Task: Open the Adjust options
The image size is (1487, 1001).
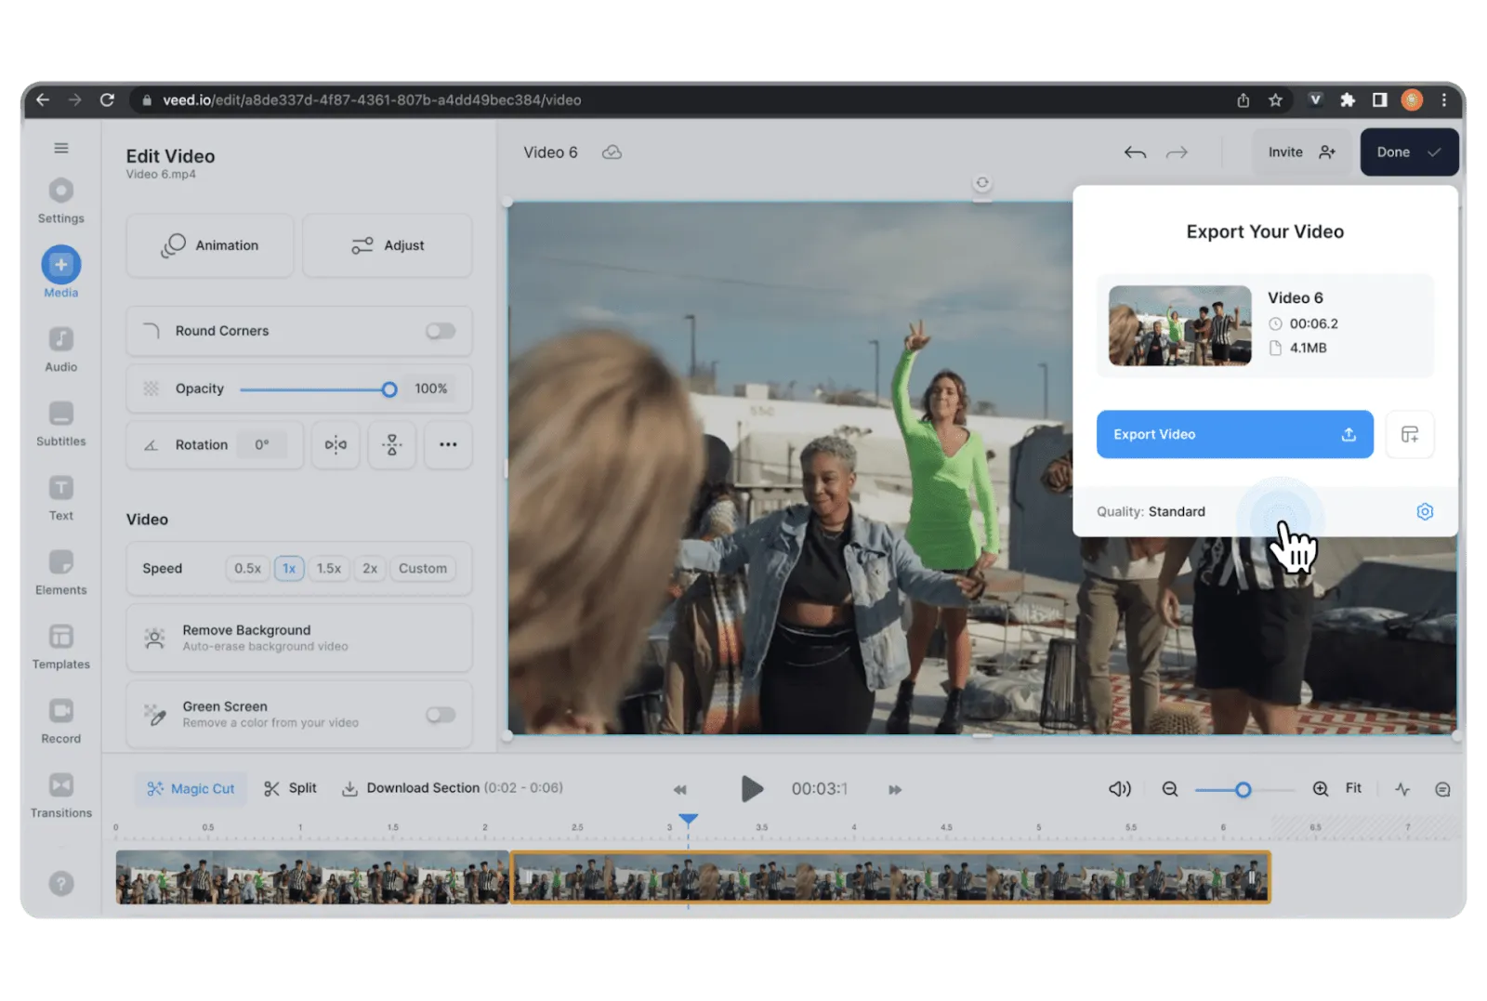Action: point(388,245)
